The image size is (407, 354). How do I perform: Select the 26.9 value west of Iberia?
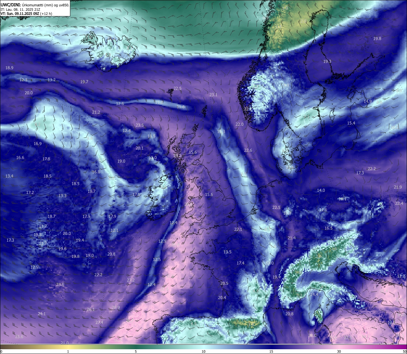116,307
